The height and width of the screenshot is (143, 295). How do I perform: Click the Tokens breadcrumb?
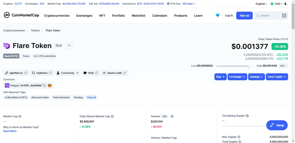pyautogui.click(x=35, y=30)
